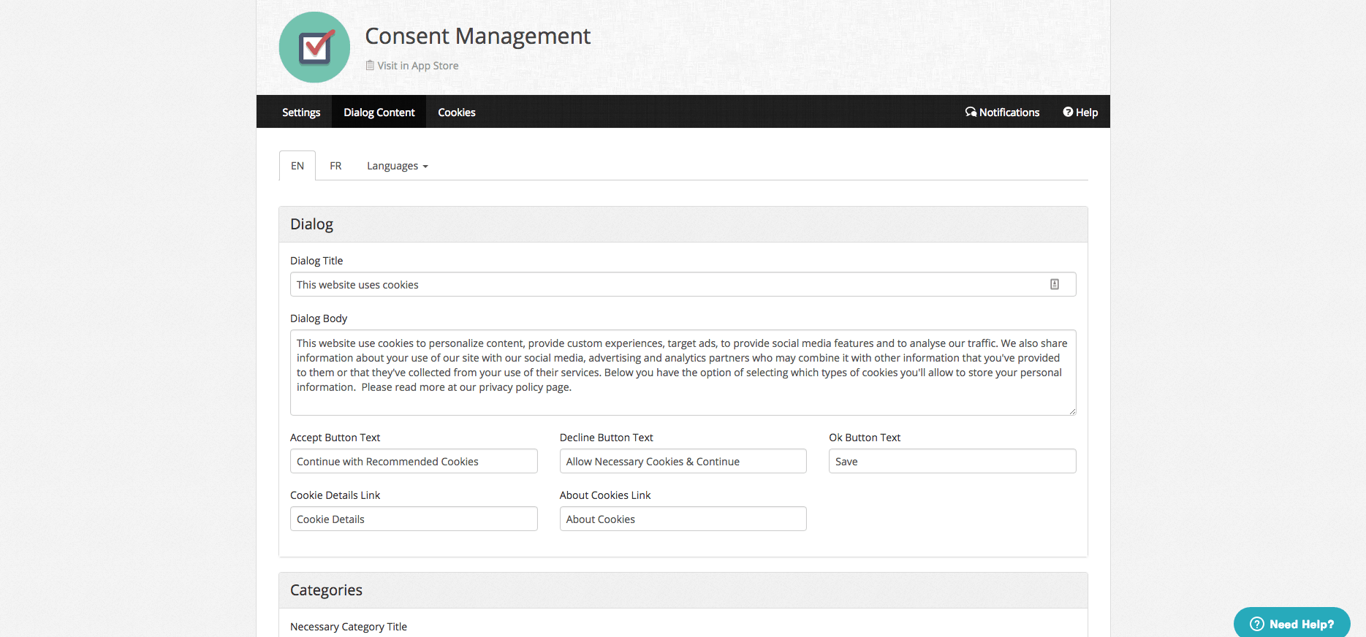Image resolution: width=1366 pixels, height=637 pixels.
Task: Click the Dialog panel heading
Action: point(311,224)
